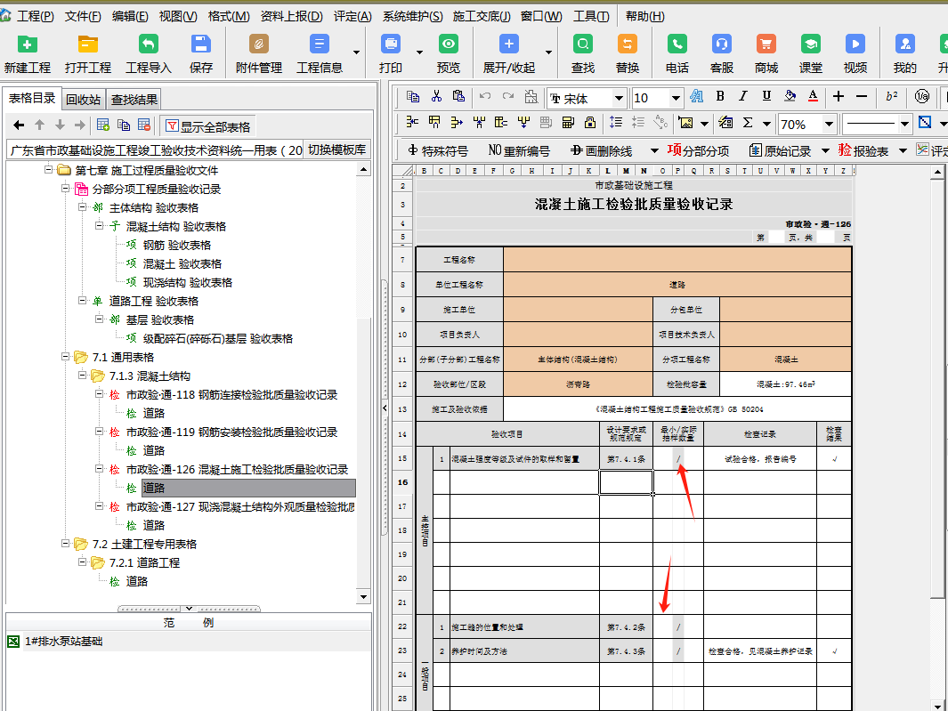Viewport: 948px width, 711px height.
Task: Click the 重新编号 button
Action: (x=519, y=150)
